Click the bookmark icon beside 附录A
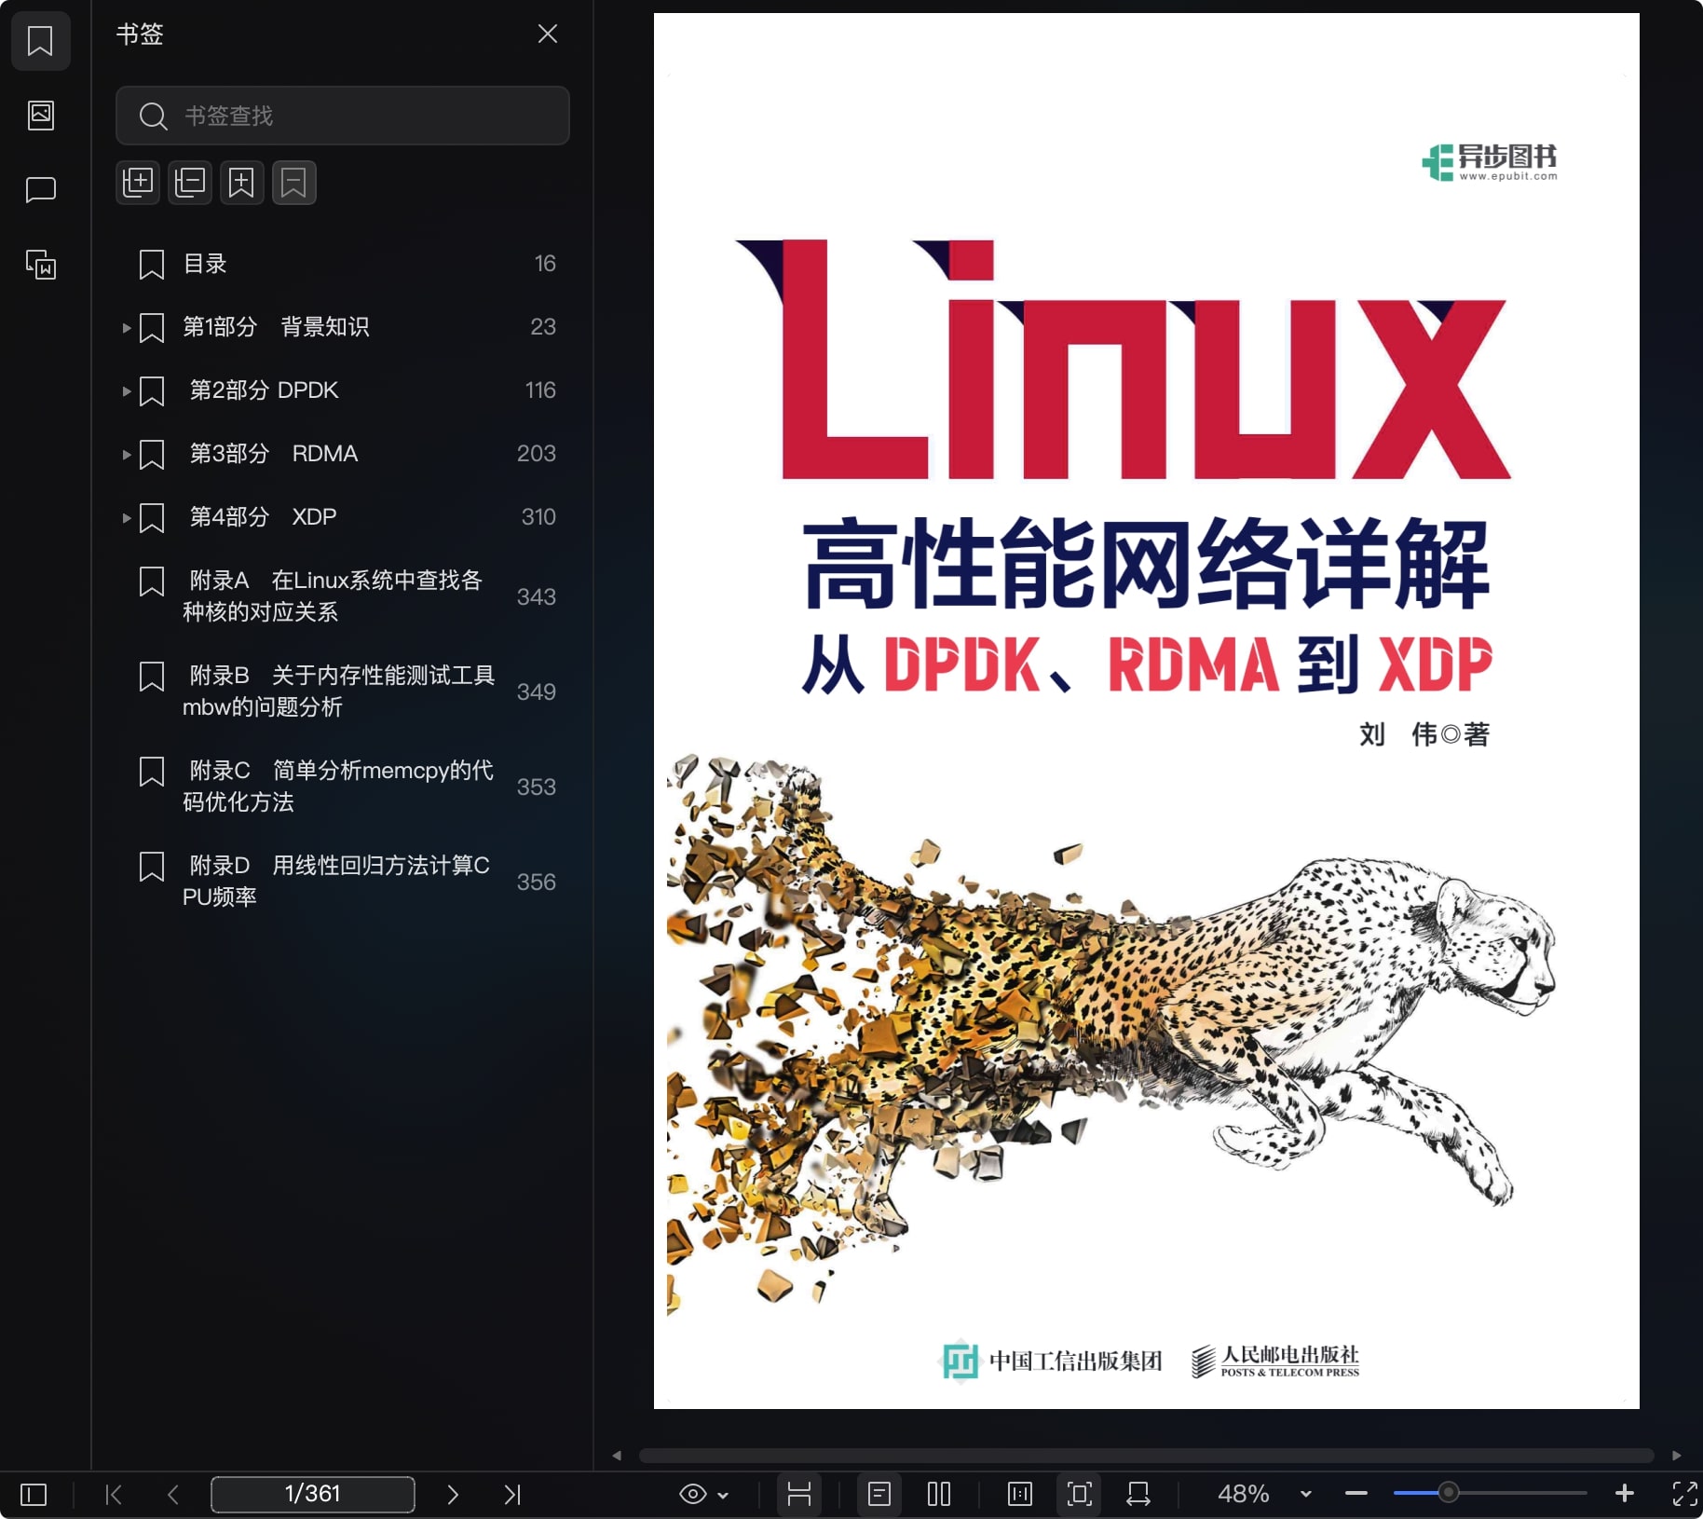The height and width of the screenshot is (1519, 1703). [152, 582]
